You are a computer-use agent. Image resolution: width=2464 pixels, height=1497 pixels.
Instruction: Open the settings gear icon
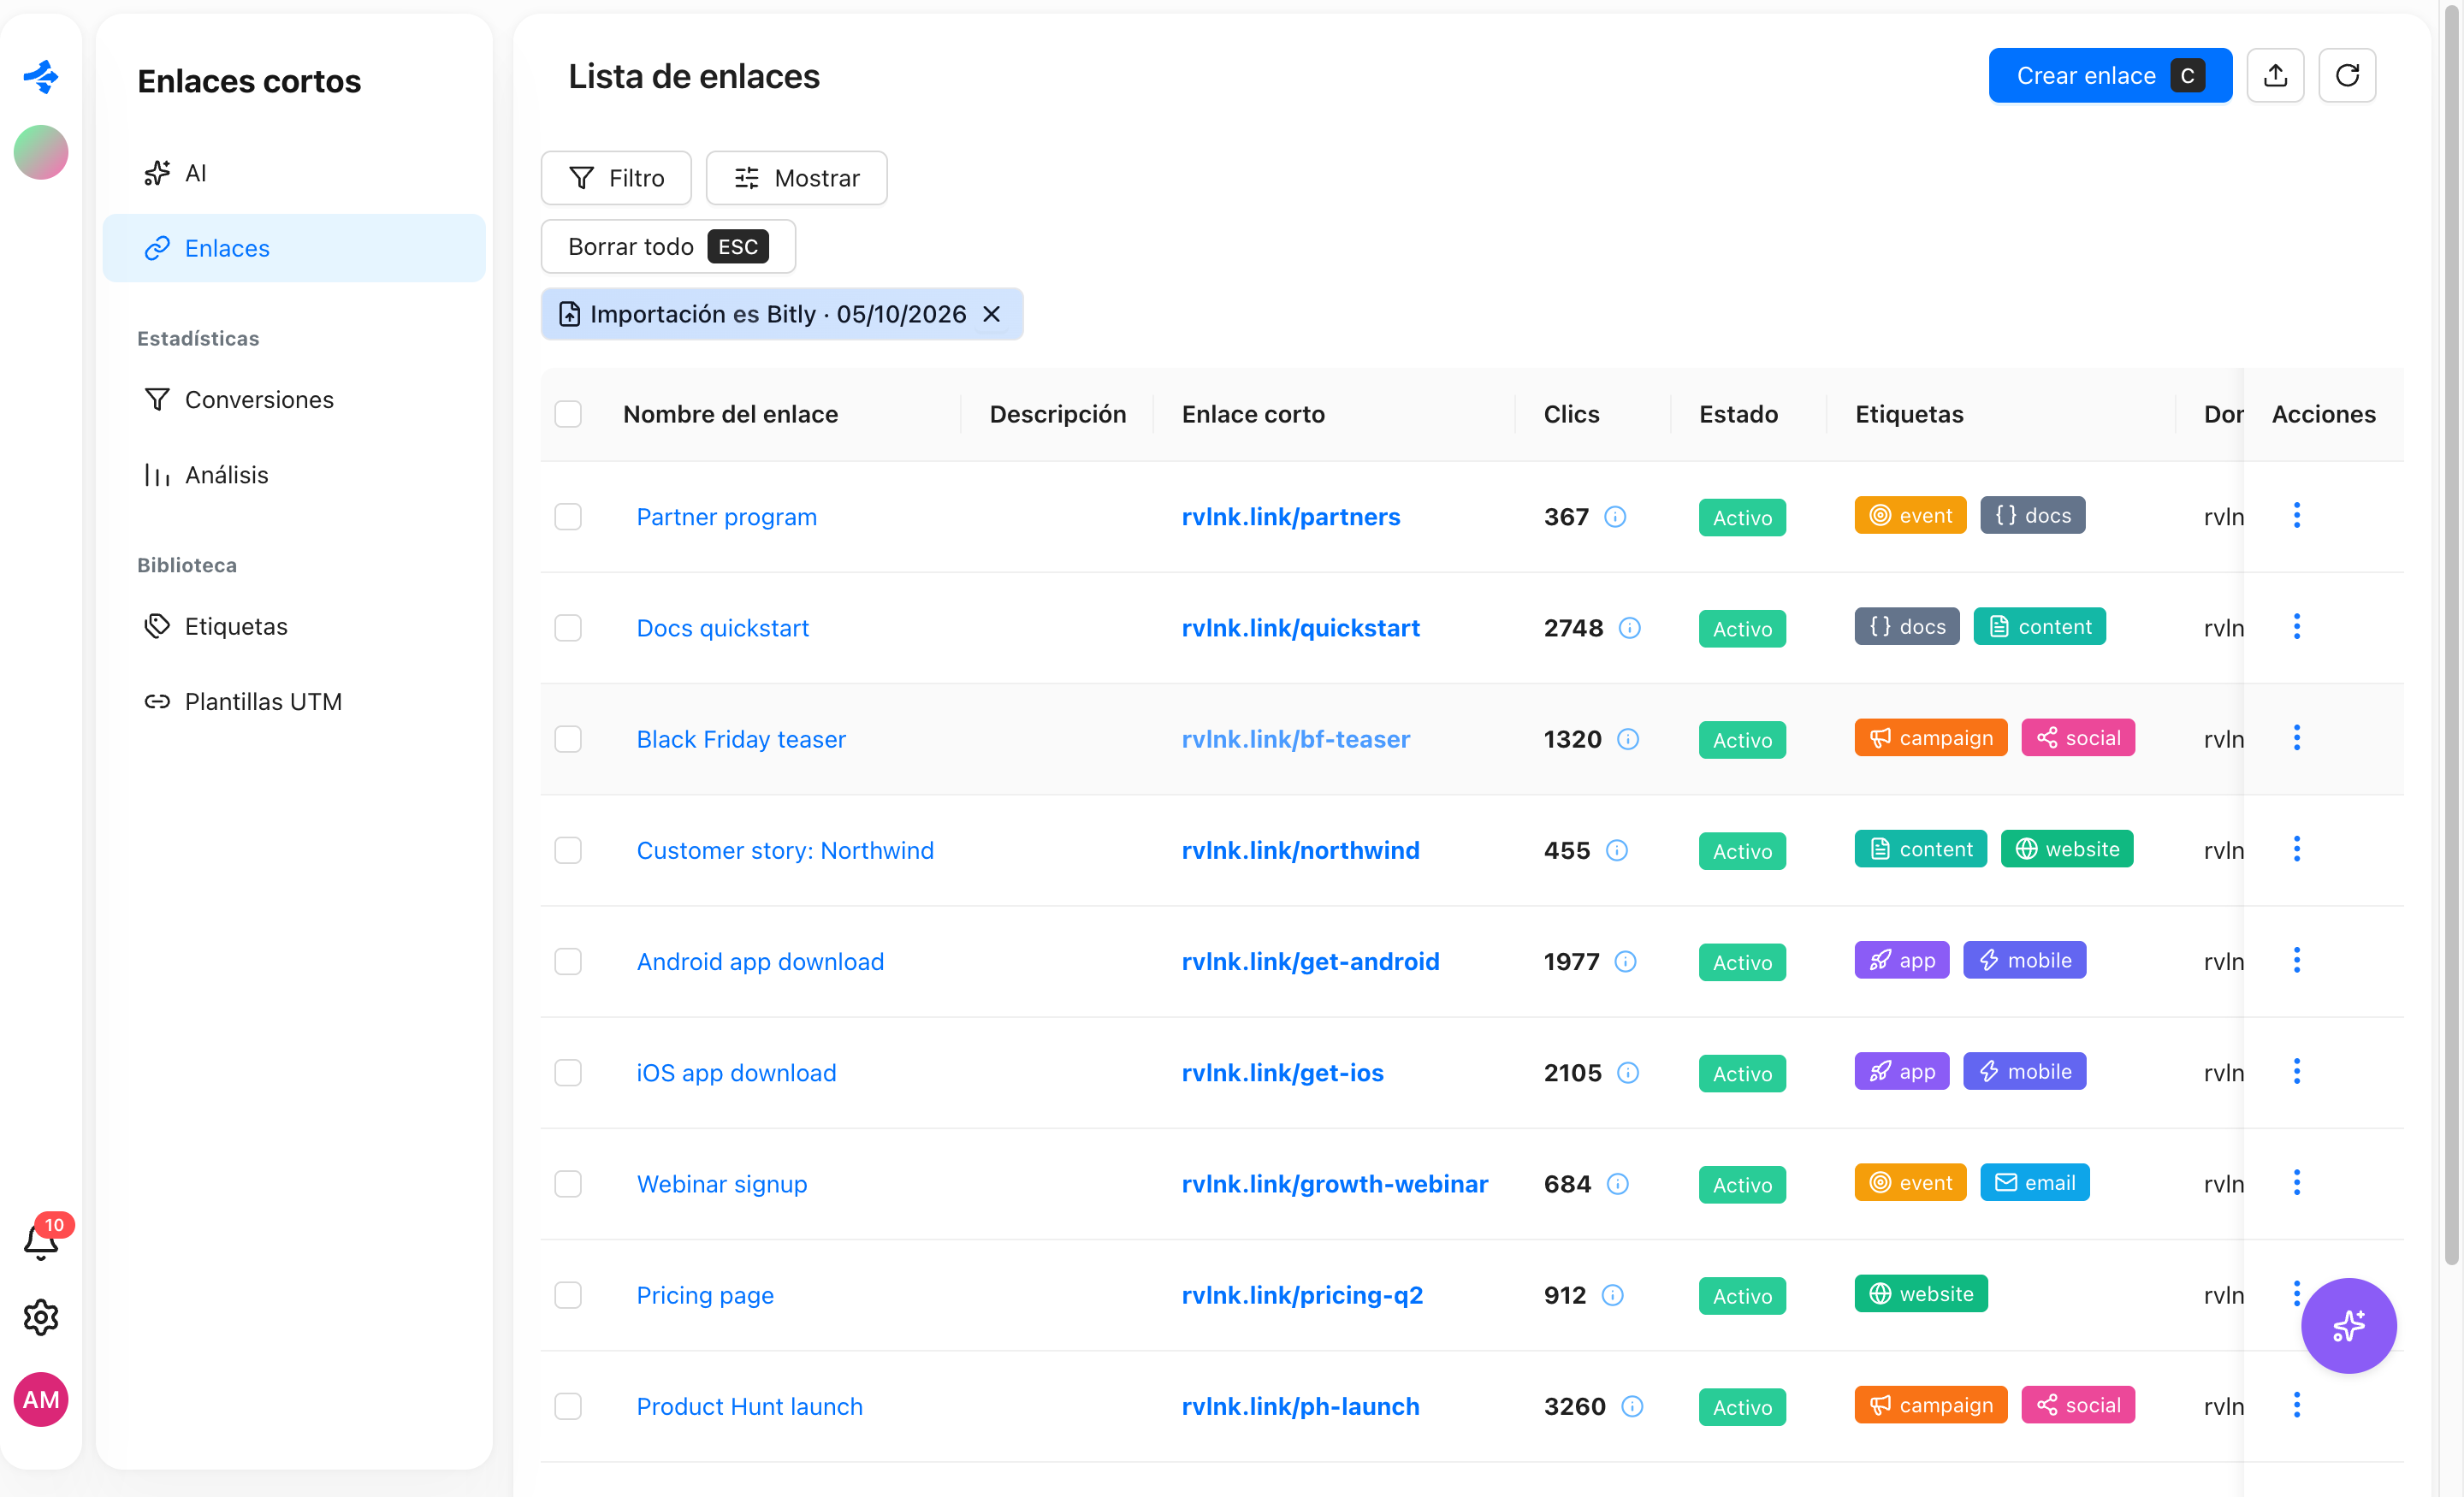(41, 1317)
